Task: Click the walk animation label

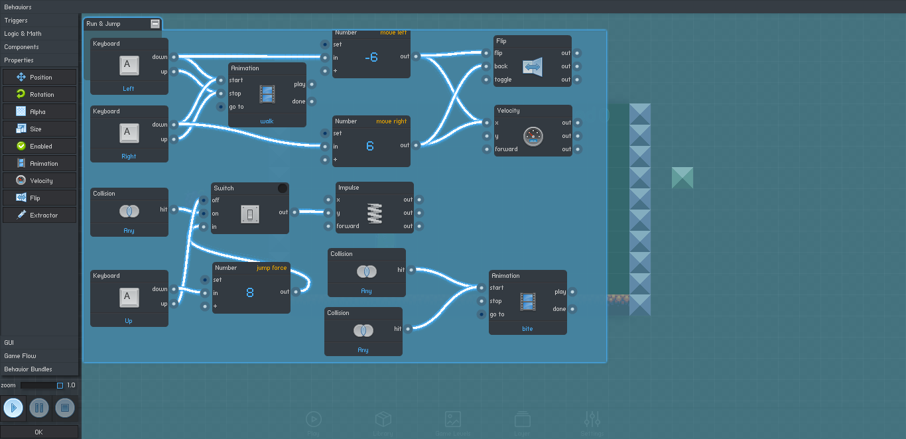Action: point(267,121)
